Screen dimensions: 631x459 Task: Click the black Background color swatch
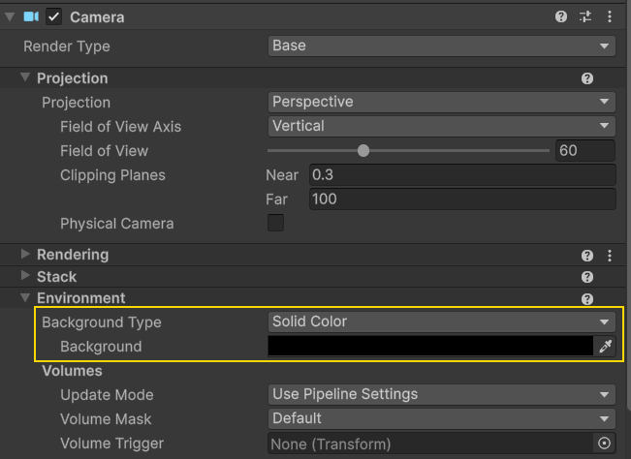pos(429,347)
